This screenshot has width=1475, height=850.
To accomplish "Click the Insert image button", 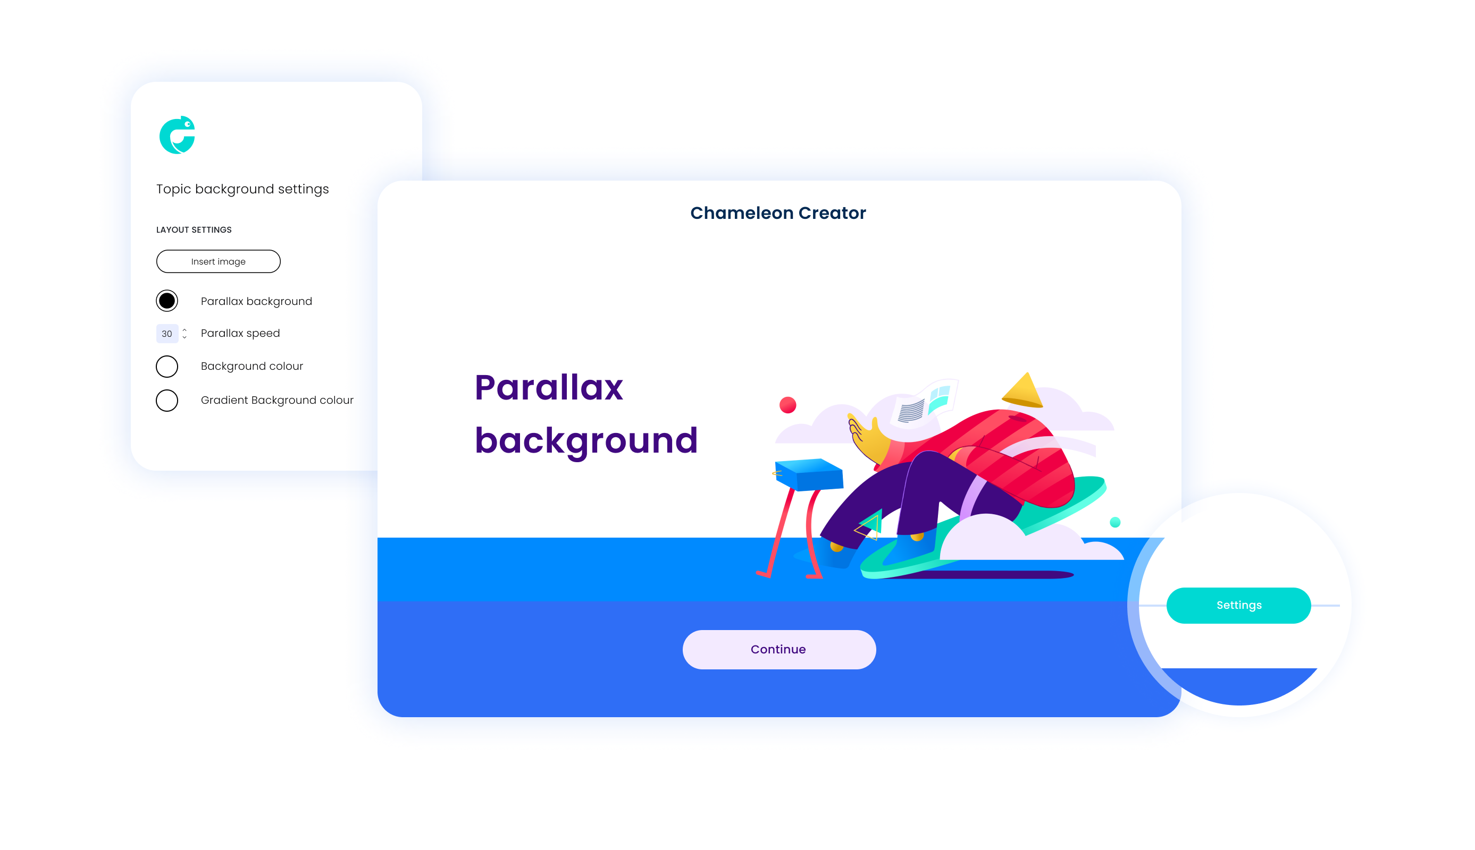I will tap(218, 261).
